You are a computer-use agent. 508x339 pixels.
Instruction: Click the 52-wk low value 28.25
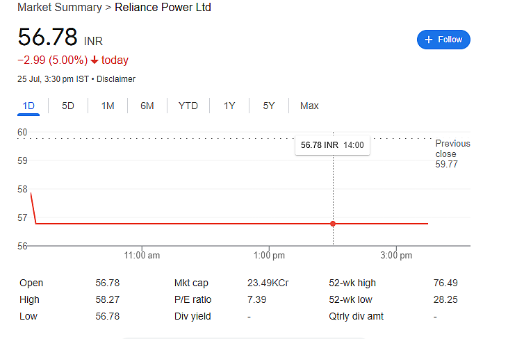click(445, 299)
